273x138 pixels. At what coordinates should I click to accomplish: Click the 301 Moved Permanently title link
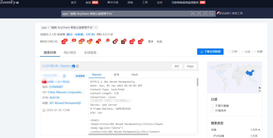point(65,103)
